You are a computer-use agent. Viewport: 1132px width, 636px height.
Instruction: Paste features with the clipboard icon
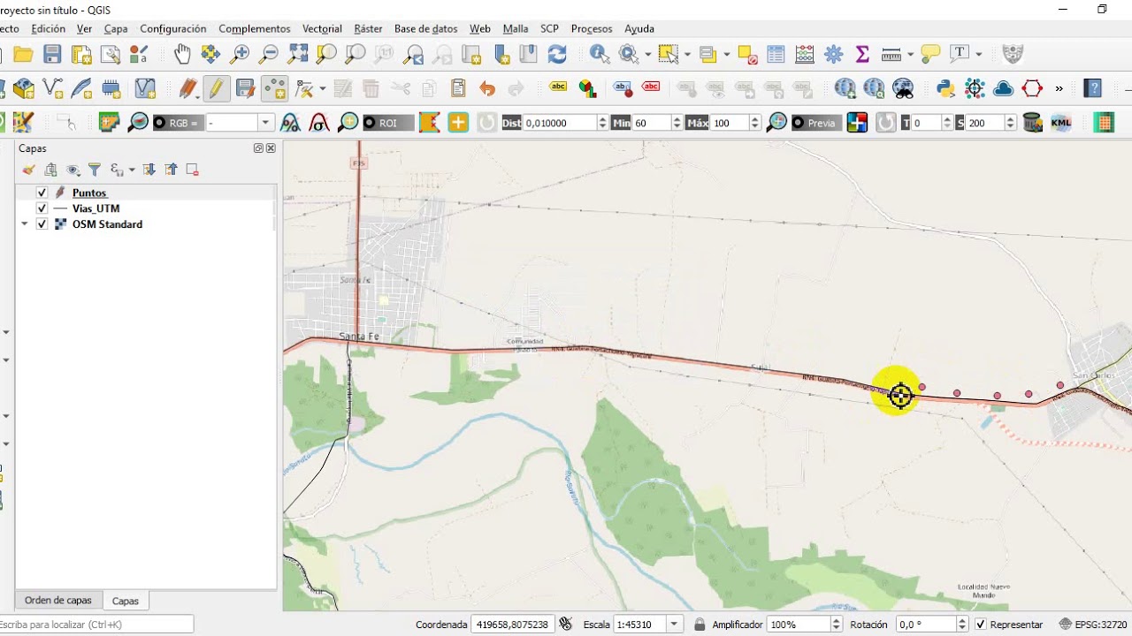tap(457, 88)
